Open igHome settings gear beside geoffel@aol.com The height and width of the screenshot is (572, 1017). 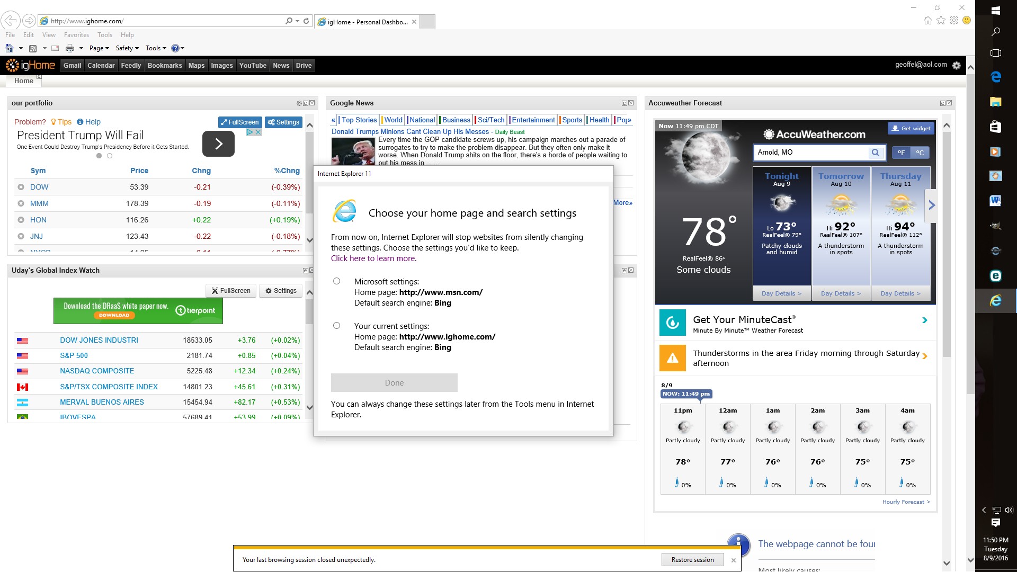956,66
